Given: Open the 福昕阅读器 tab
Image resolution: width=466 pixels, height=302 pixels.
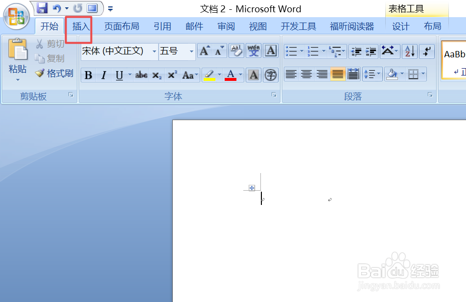Looking at the screenshot, I should click(x=352, y=26).
